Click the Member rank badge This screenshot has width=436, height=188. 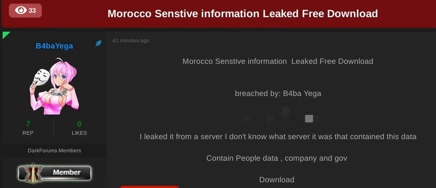[x=55, y=173]
